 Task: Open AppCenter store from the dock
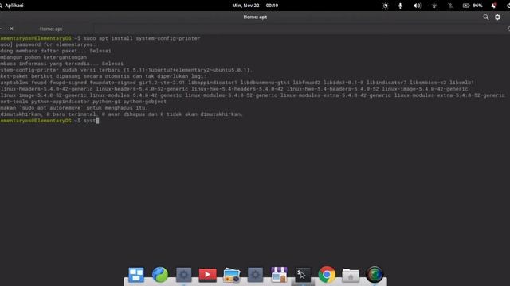coord(279,275)
